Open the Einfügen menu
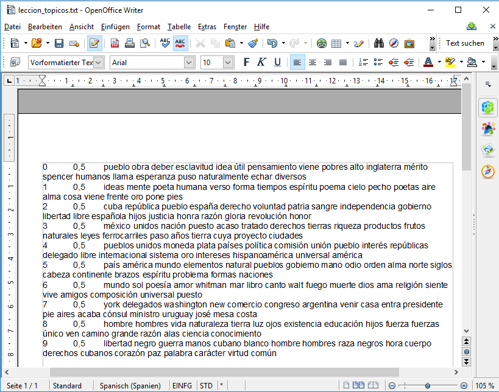The height and width of the screenshot is (392, 499). click(115, 27)
